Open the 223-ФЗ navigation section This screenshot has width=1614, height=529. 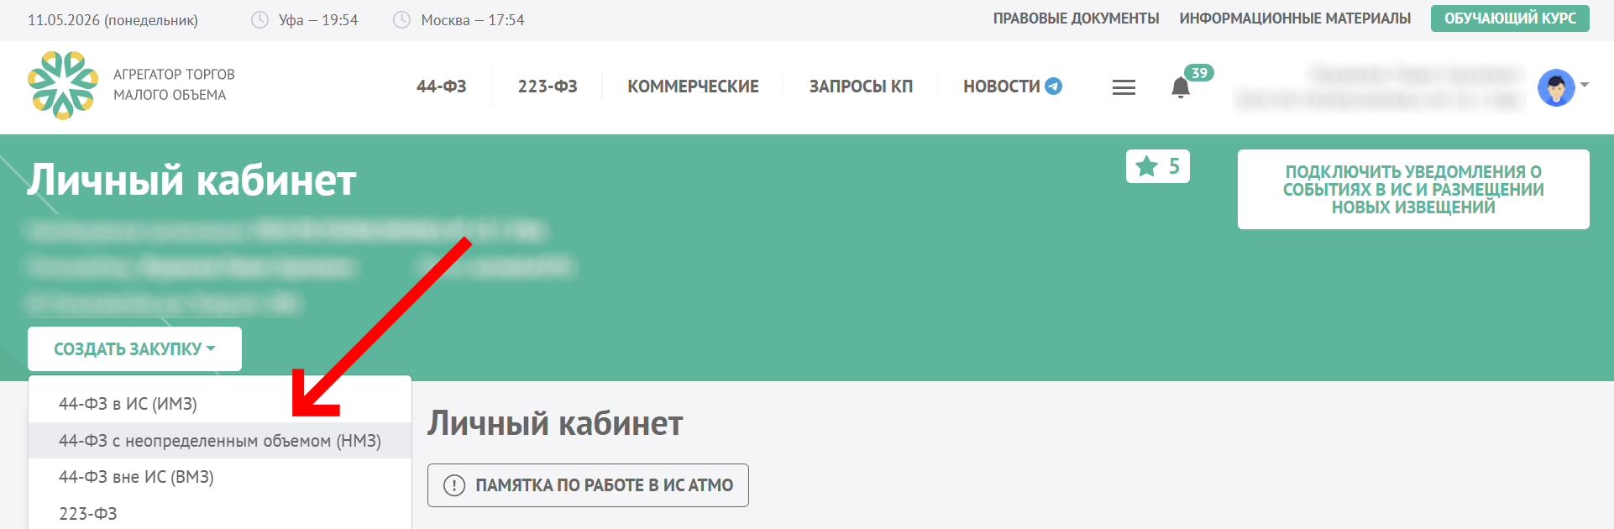click(548, 86)
